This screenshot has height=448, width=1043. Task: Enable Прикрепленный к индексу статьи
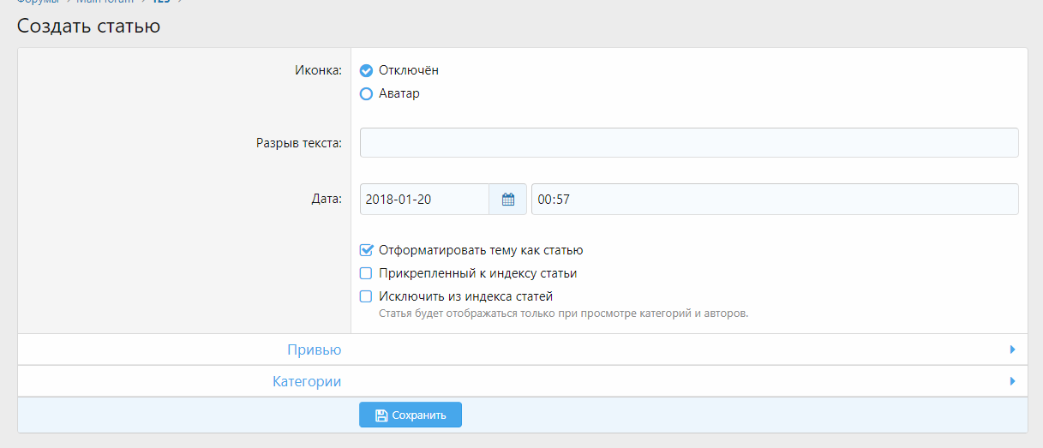[x=367, y=274]
